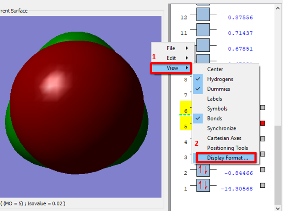This screenshot has width=283, height=214.
Task: Choose Display Format... from the menu
Action: click(x=227, y=158)
